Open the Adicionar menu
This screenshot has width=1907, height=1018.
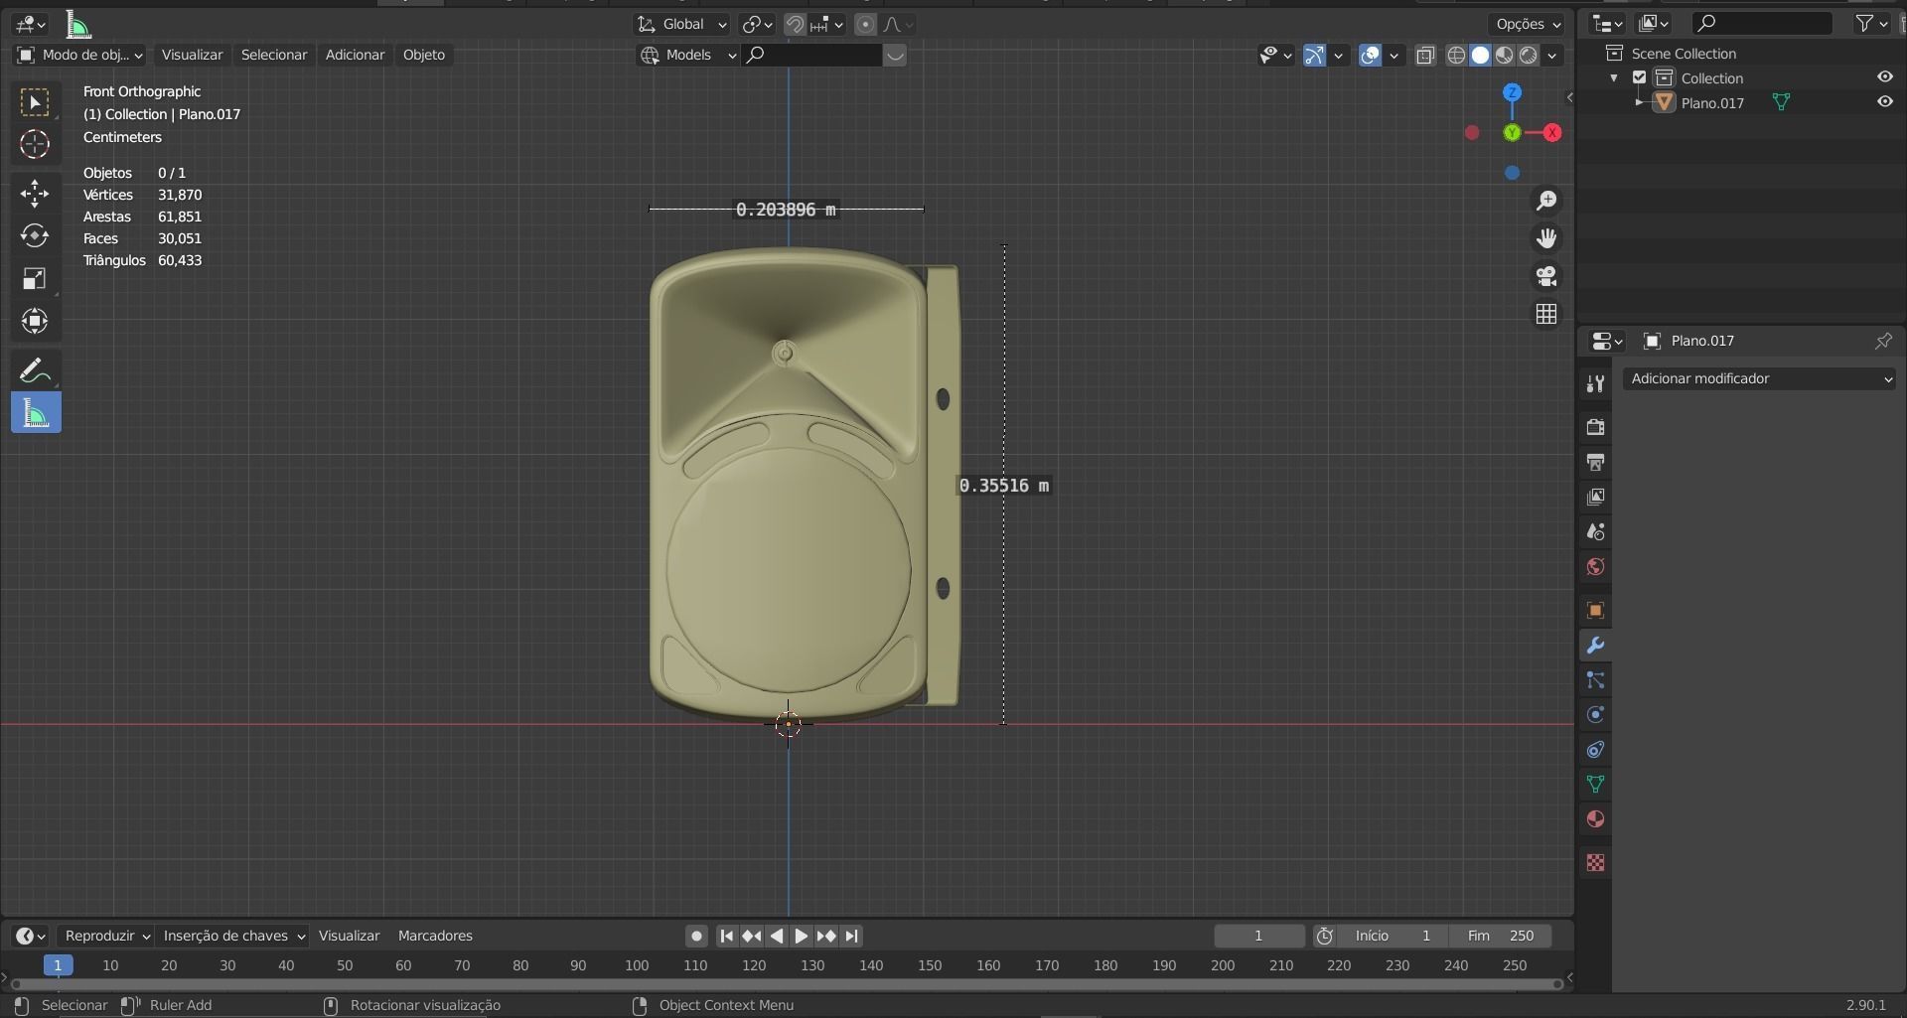[x=355, y=55]
